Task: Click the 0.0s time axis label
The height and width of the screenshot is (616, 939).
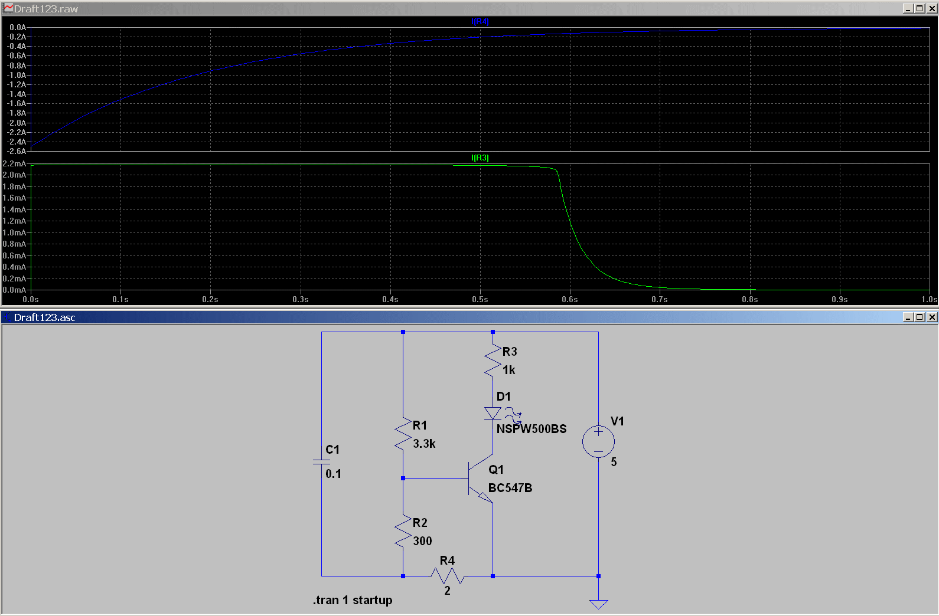Action: pos(31,300)
